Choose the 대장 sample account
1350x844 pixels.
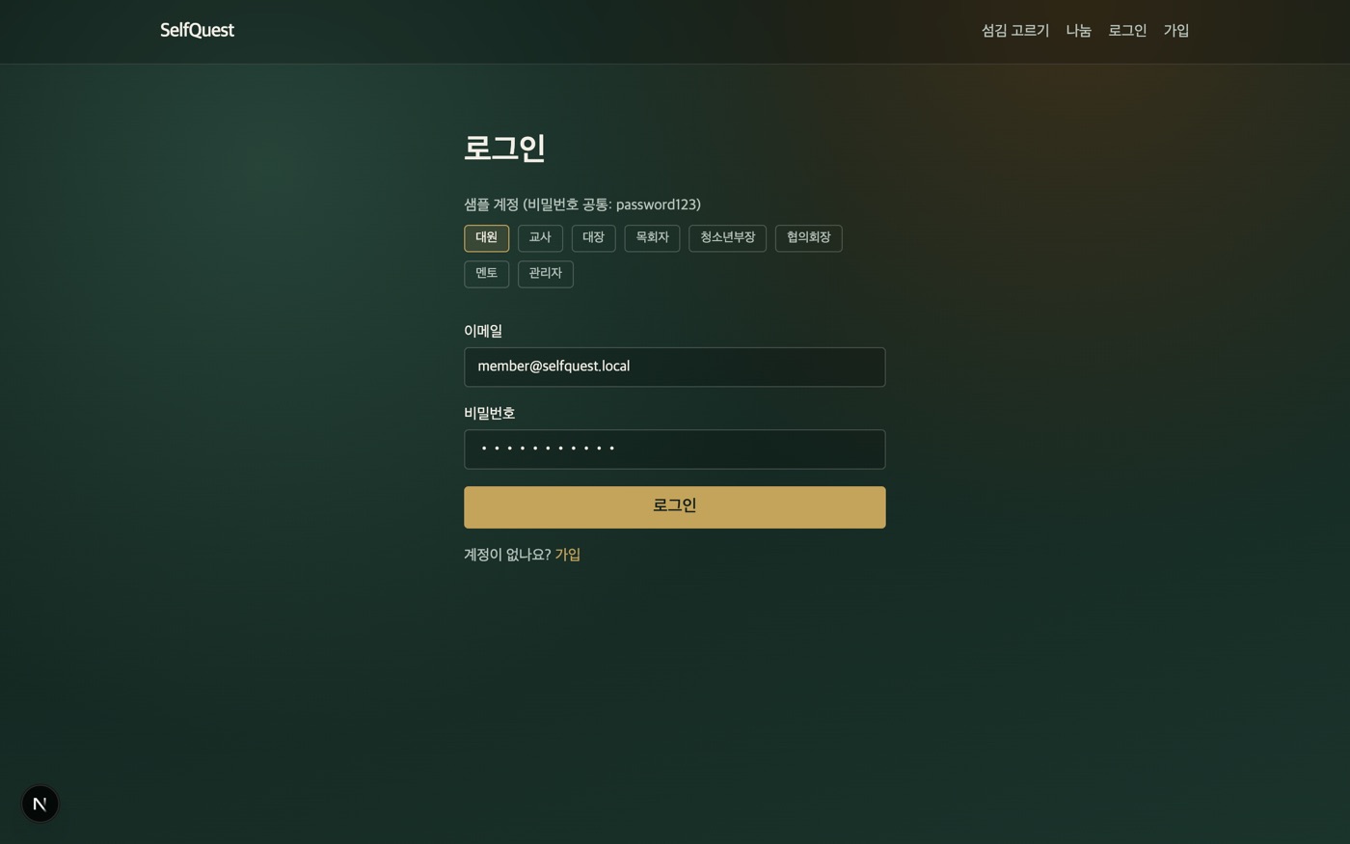[x=593, y=238]
